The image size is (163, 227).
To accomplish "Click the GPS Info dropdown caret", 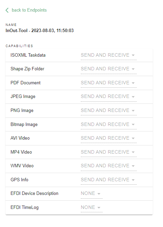I will (x=133, y=180).
